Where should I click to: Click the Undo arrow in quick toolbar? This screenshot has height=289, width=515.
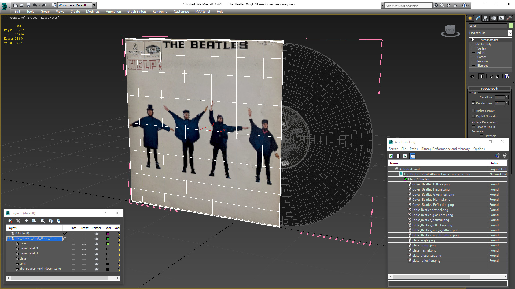pos(35,5)
